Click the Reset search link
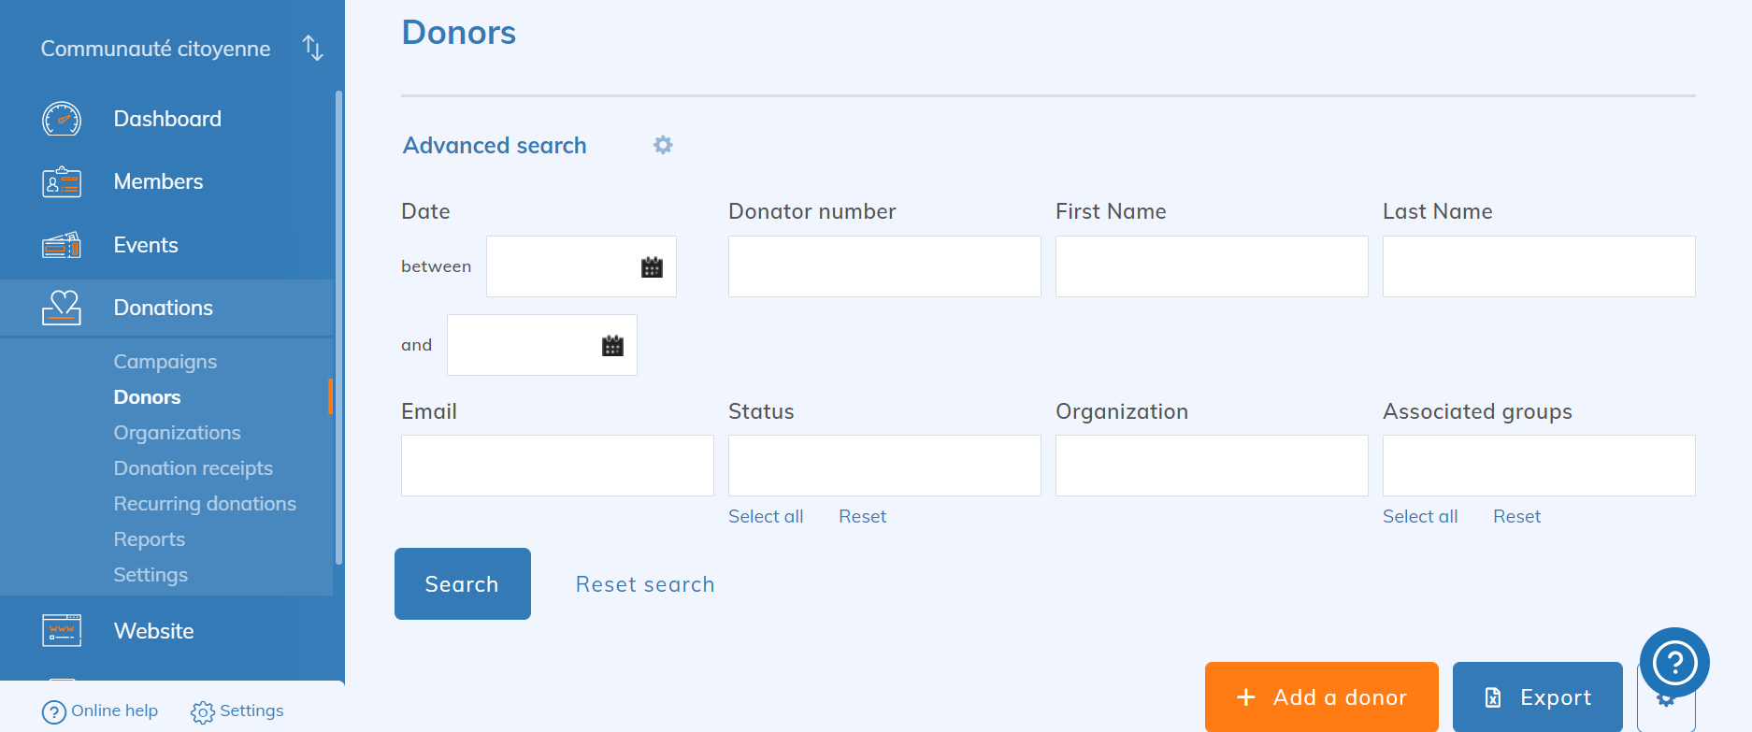Viewport: 1752px width, 732px height. (x=645, y=584)
